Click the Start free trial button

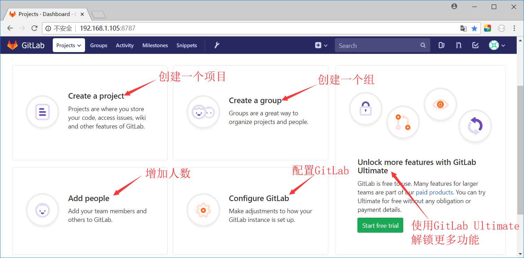pos(380,225)
